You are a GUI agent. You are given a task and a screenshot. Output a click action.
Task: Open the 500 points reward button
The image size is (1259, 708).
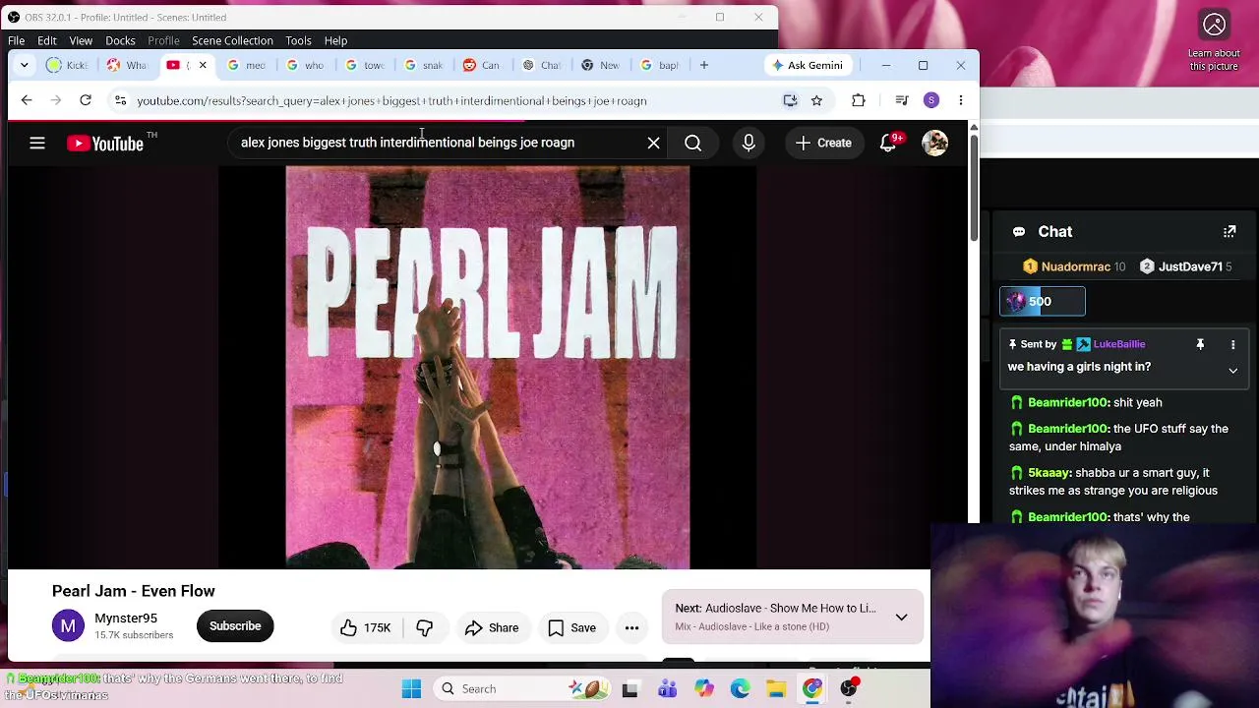pos(1043,302)
